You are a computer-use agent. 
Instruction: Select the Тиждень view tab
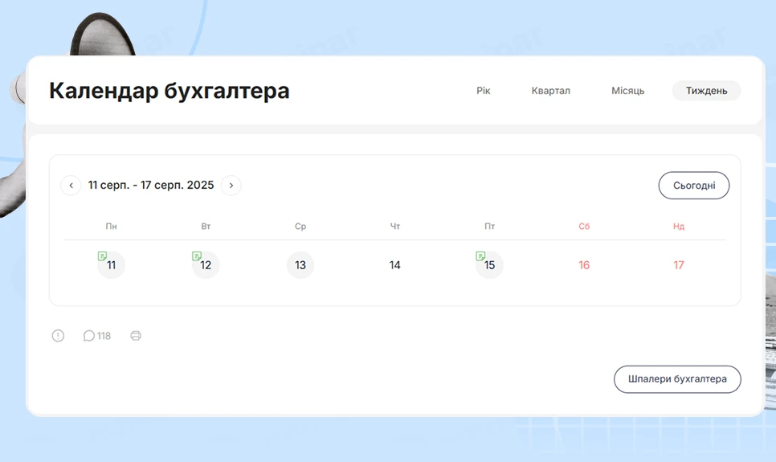tap(706, 91)
